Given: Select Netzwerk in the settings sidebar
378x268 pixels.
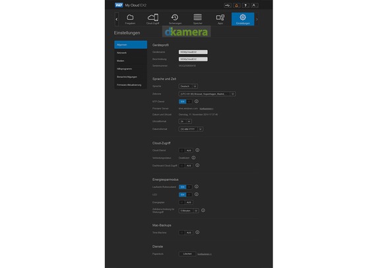Looking at the screenshot, I should (x=131, y=53).
